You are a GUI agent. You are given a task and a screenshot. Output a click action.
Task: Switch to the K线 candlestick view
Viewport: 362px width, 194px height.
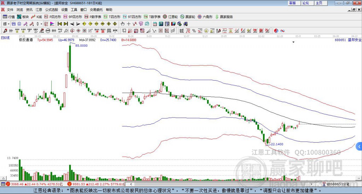(36, 17)
